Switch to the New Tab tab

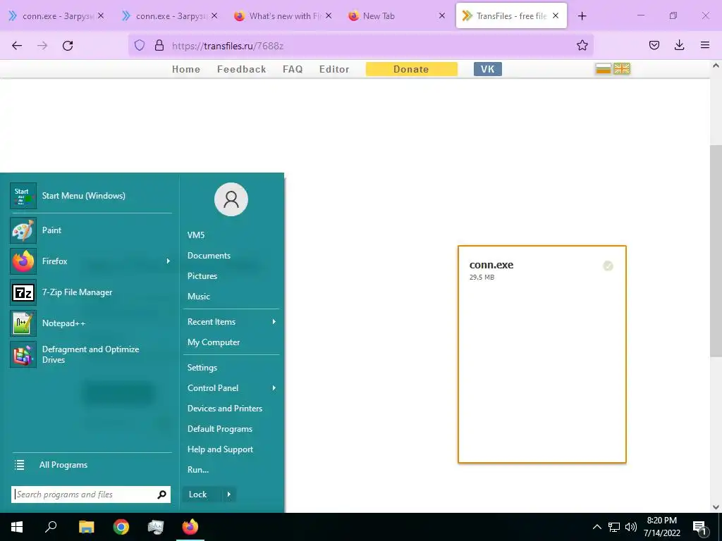pyautogui.click(x=396, y=16)
